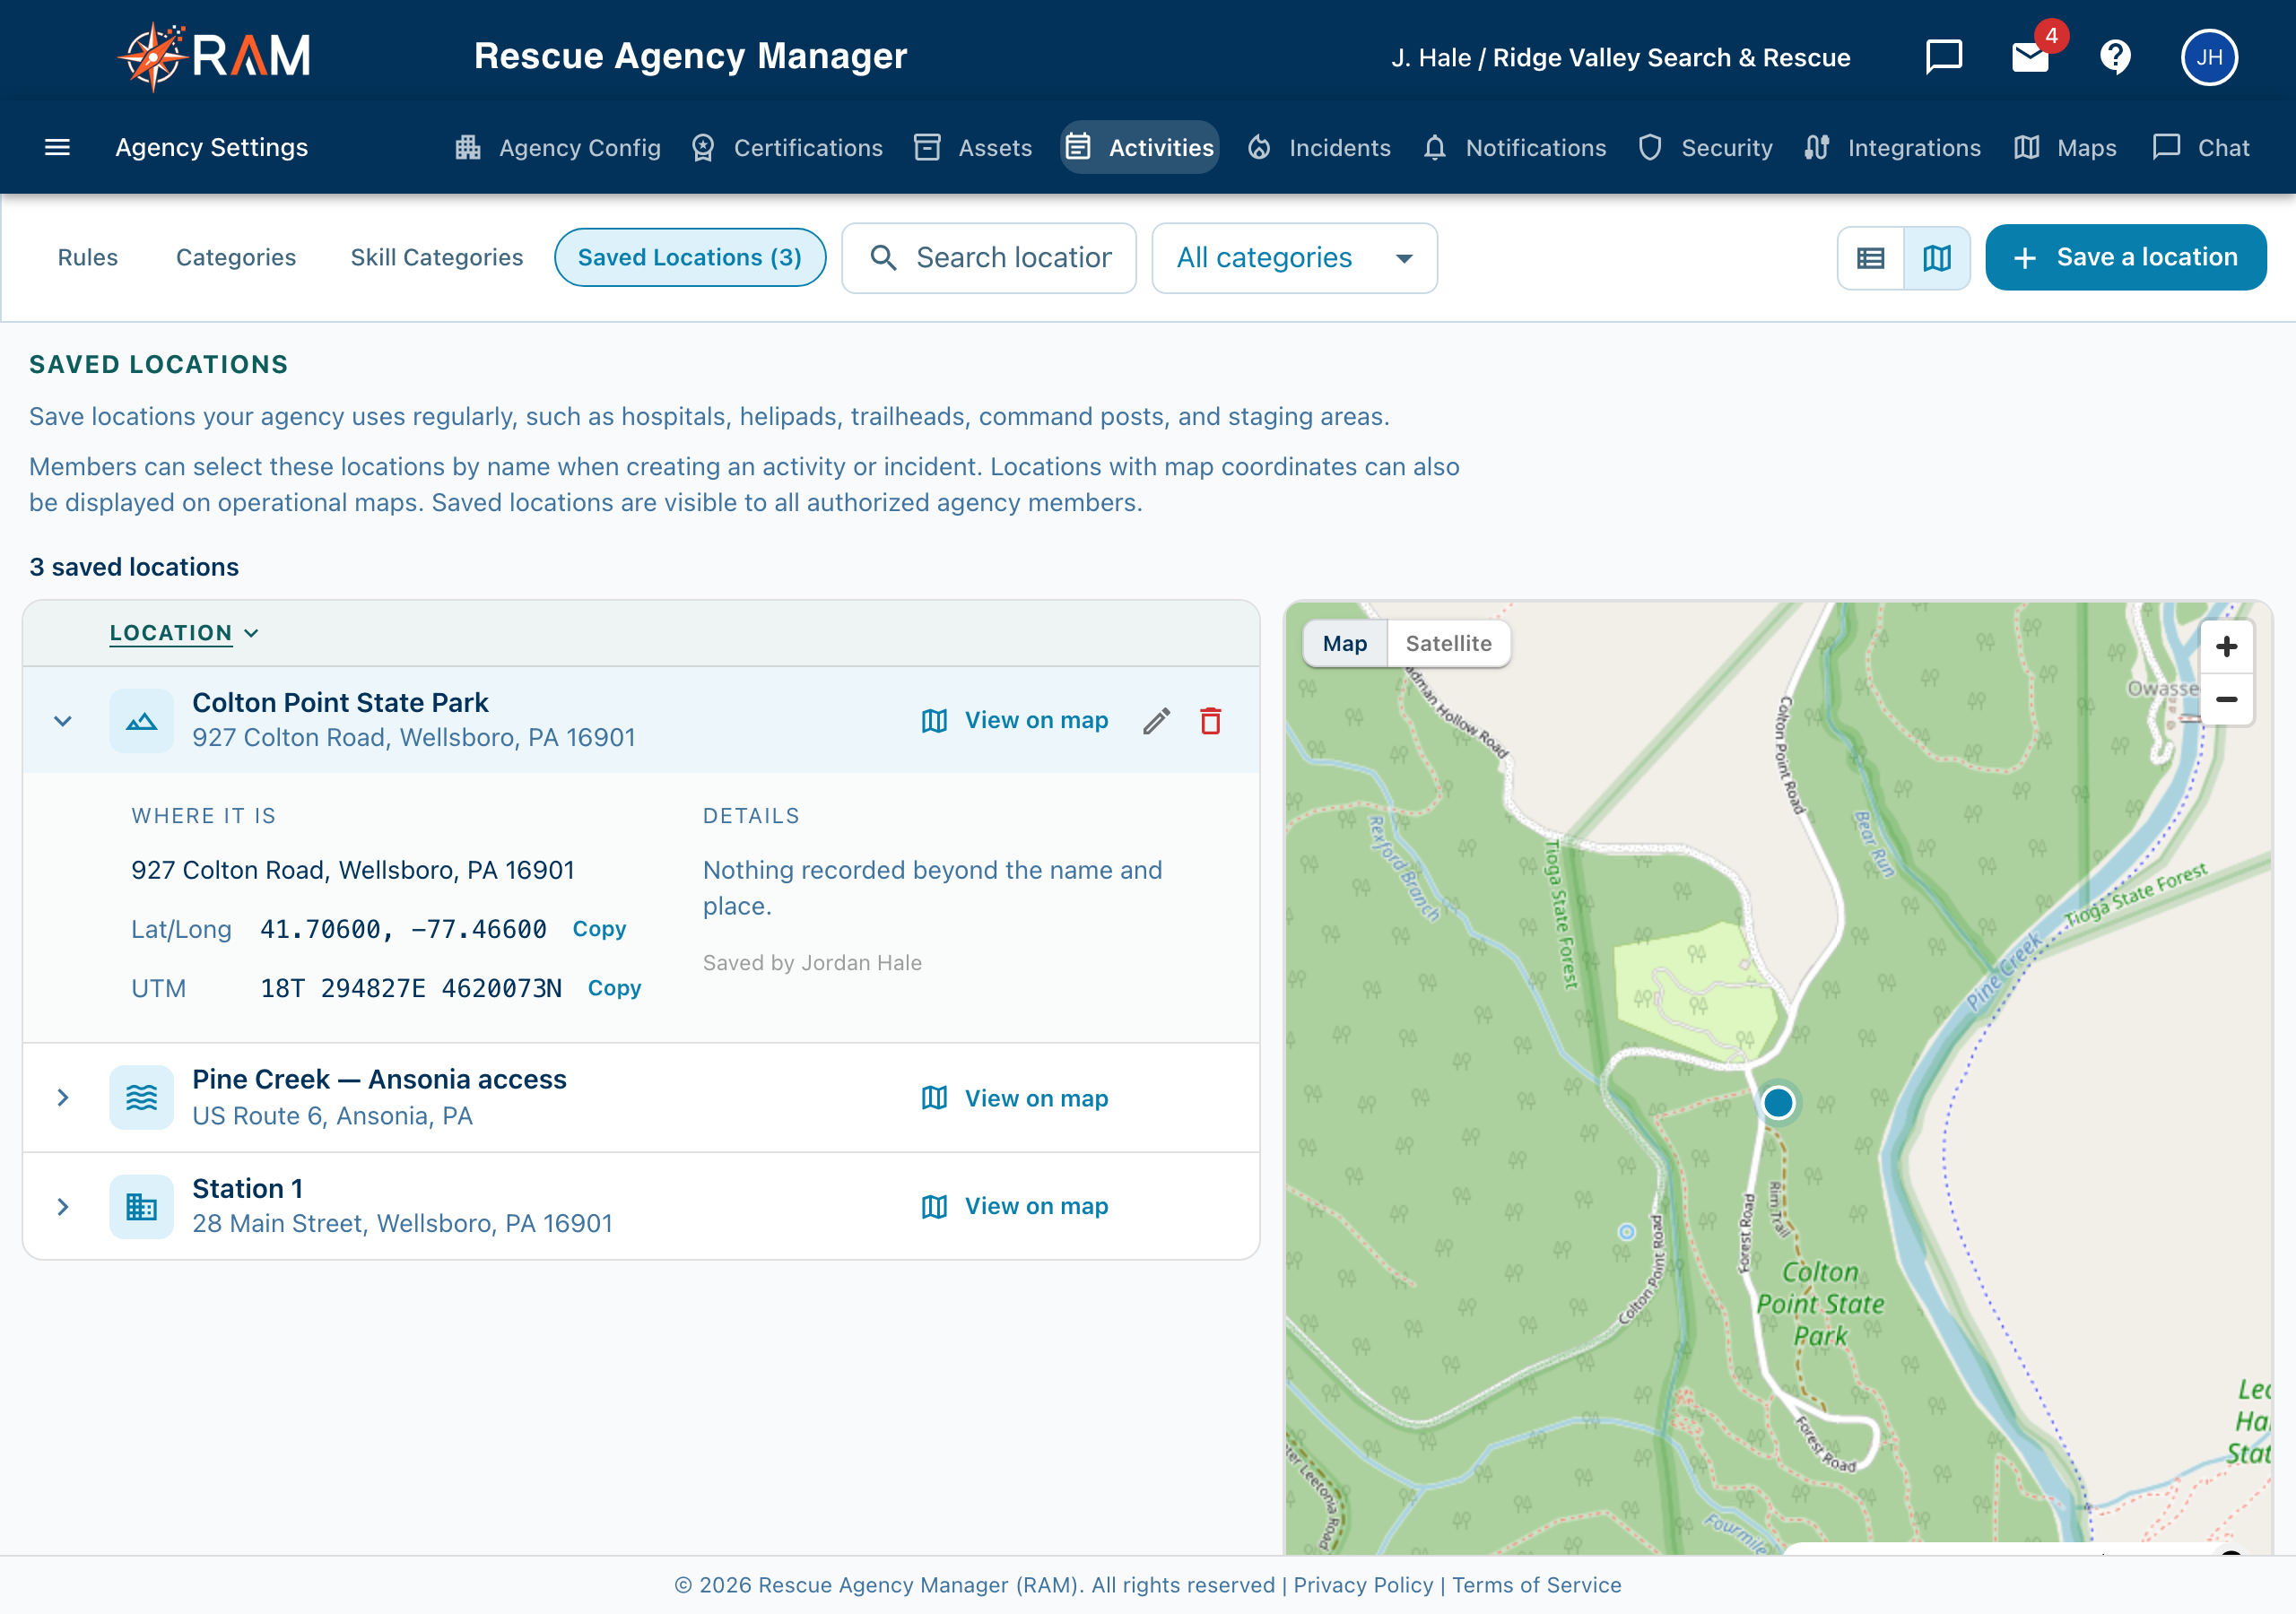Open the Skill Categories tab
Viewport: 2296px width, 1614px height.
click(437, 258)
